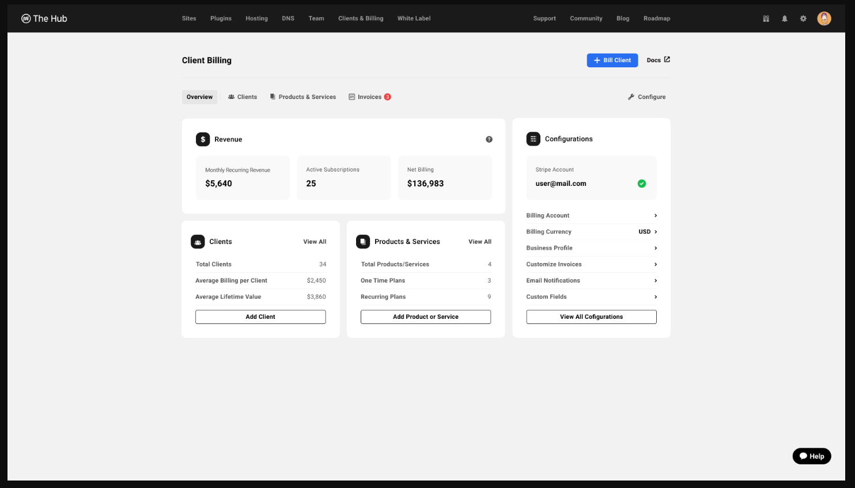Click the Products & Services card icon

pos(363,241)
